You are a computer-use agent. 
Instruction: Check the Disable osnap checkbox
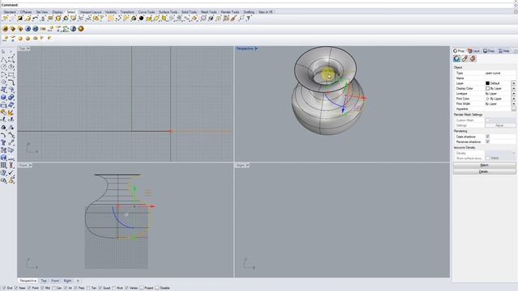point(157,288)
